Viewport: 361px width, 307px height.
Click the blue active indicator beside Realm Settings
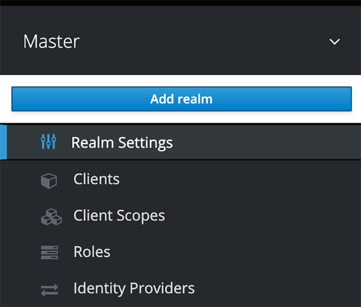[x=3, y=142]
